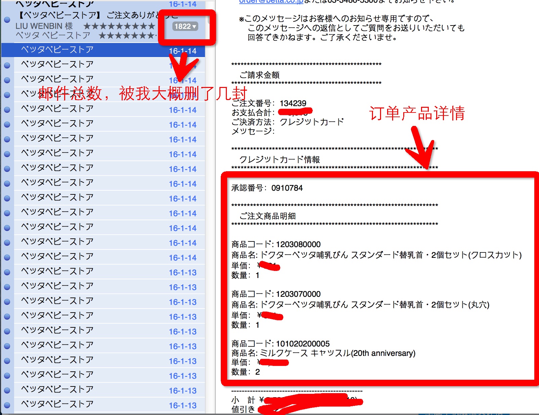Click the お支払合計 label
The image size is (539, 415).
click(x=253, y=112)
